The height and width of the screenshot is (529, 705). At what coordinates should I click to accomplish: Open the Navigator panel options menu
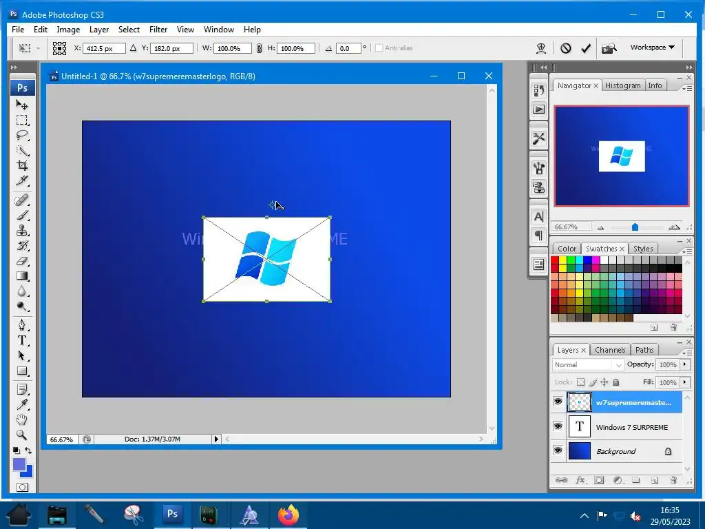click(686, 89)
